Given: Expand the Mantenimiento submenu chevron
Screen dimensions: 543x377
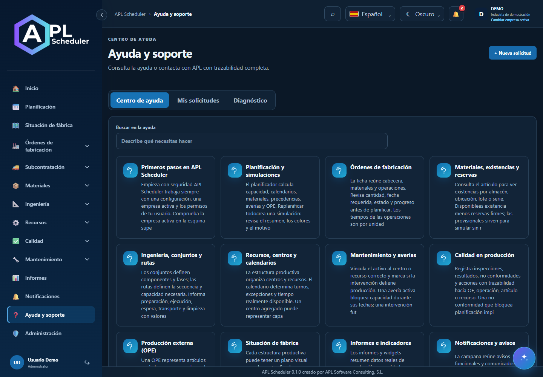Looking at the screenshot, I should coord(87,259).
